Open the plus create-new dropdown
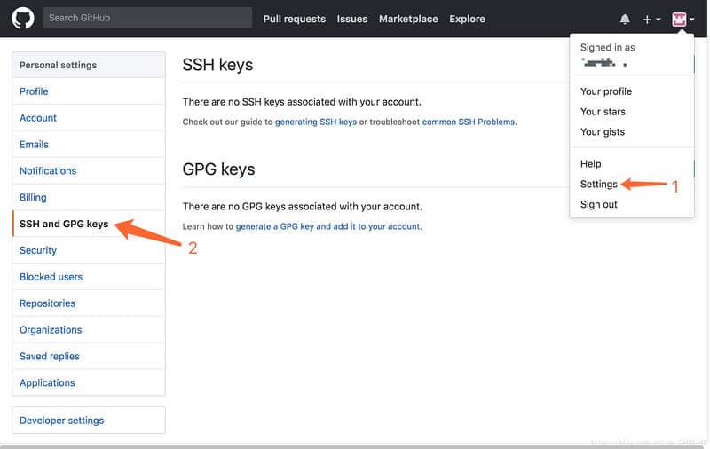 coord(651,19)
